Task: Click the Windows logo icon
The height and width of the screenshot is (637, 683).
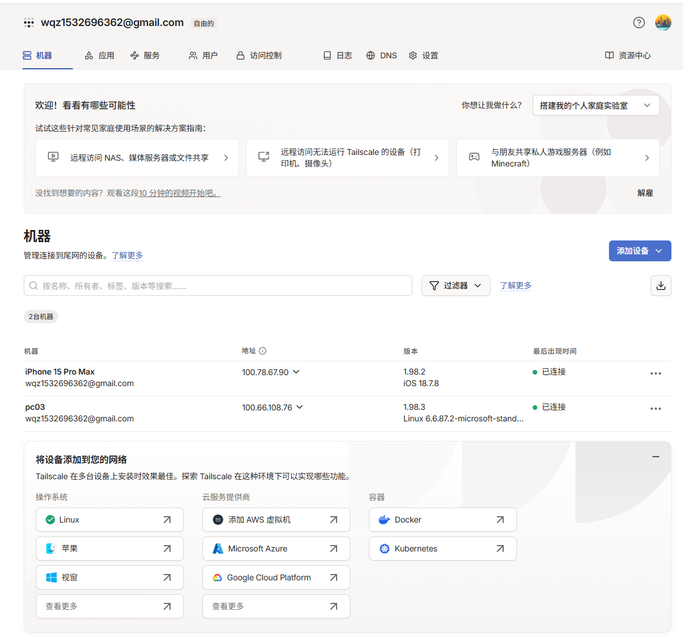Action: pos(51,577)
